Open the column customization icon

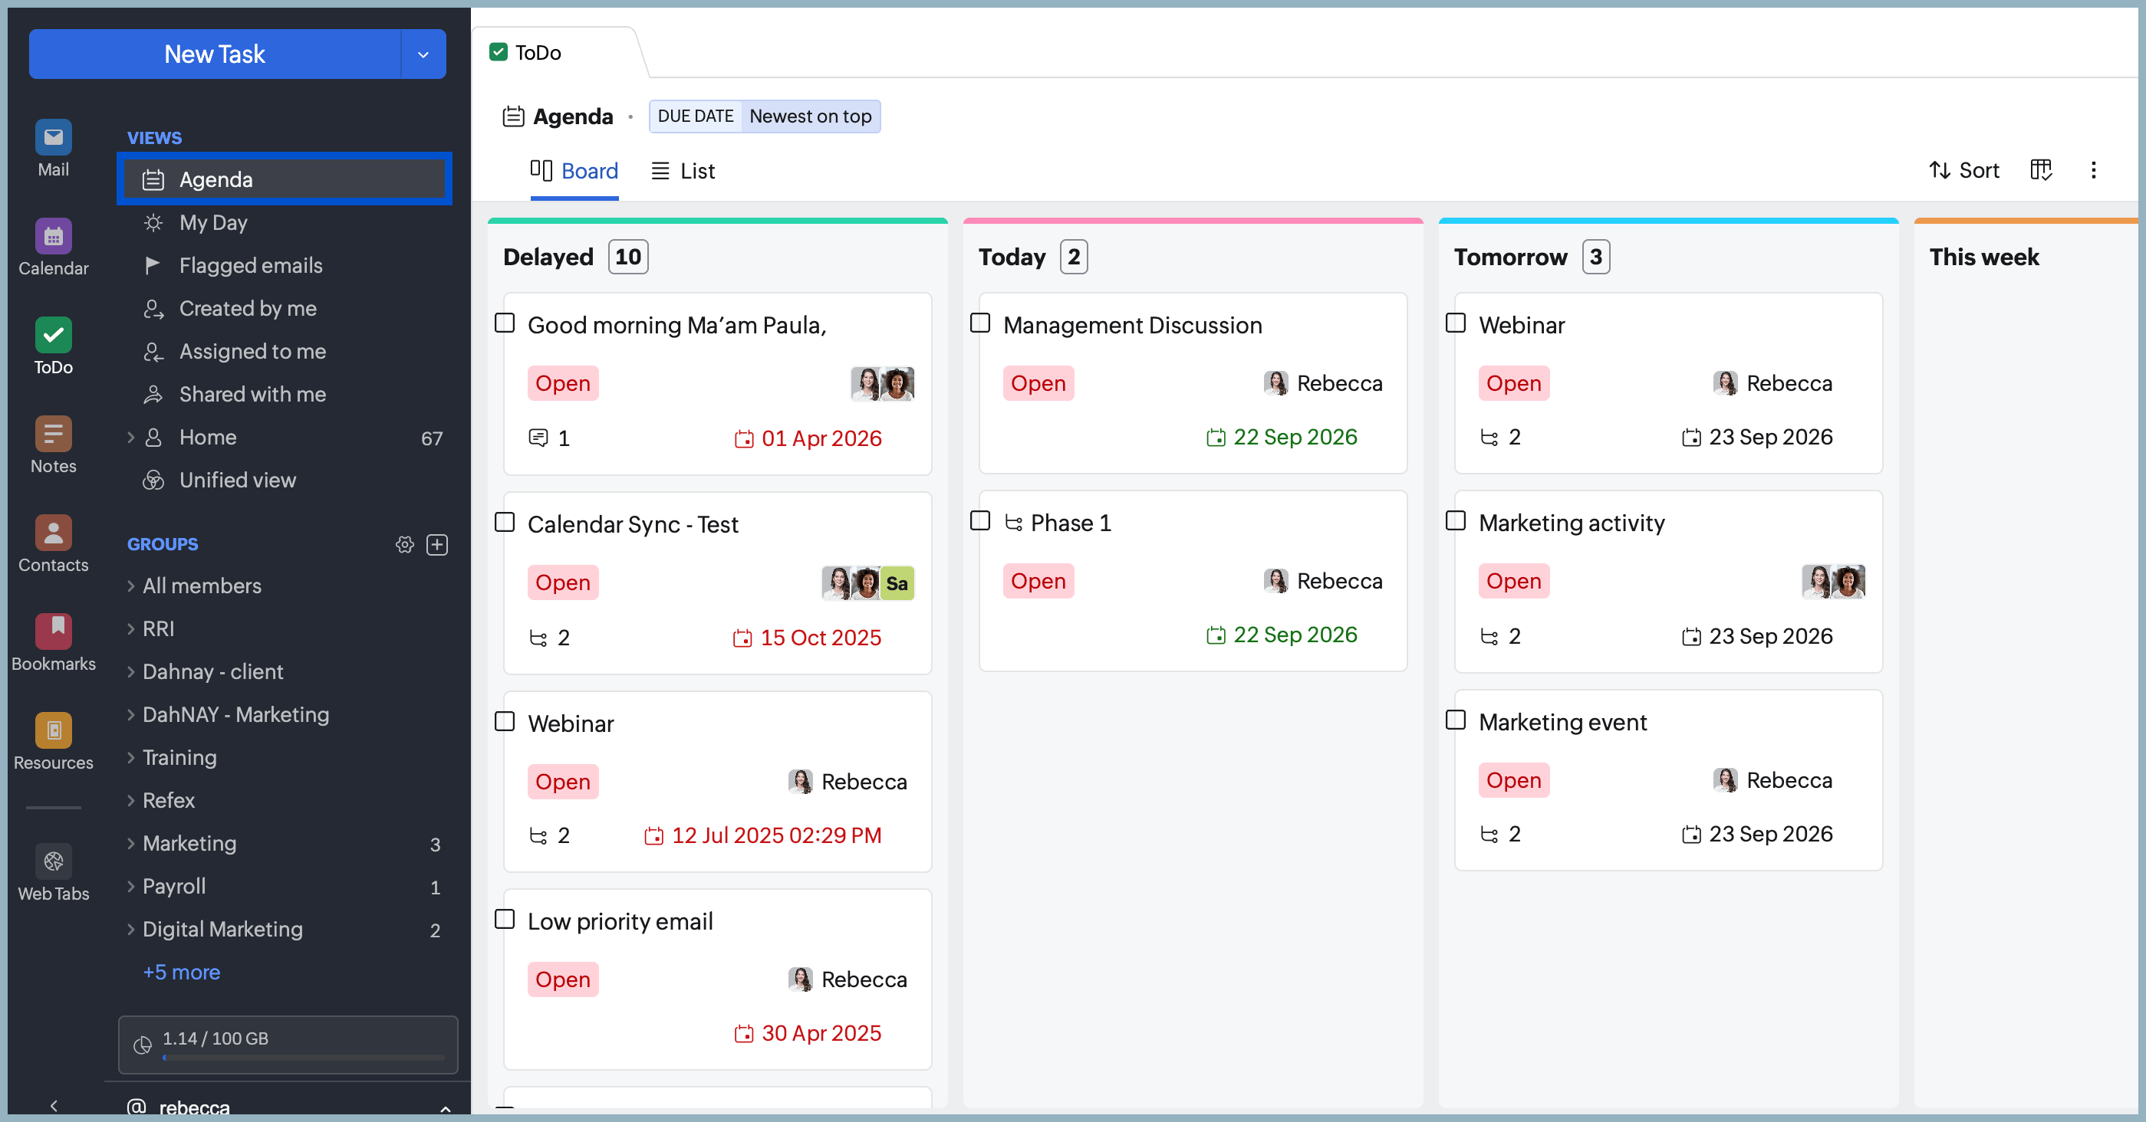click(2041, 171)
